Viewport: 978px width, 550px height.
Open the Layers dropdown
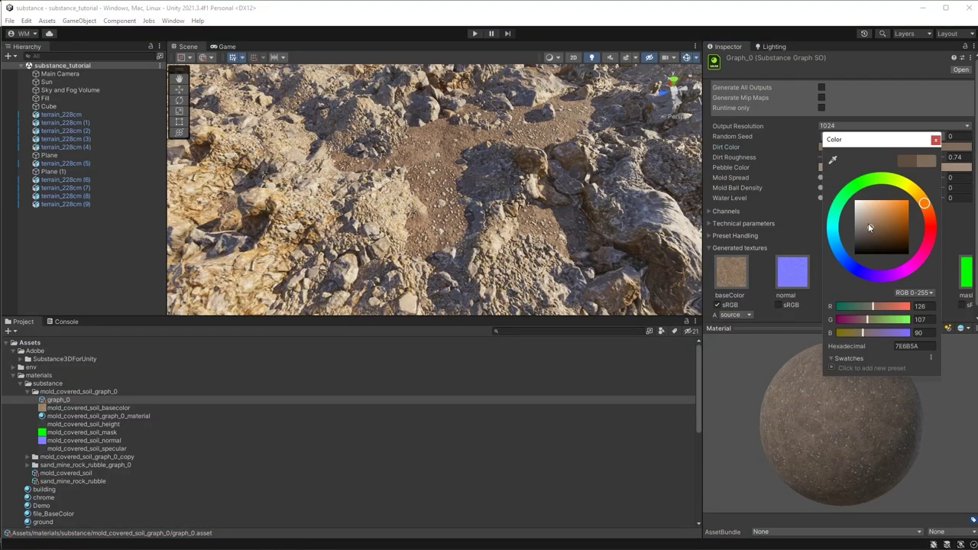pyautogui.click(x=912, y=34)
